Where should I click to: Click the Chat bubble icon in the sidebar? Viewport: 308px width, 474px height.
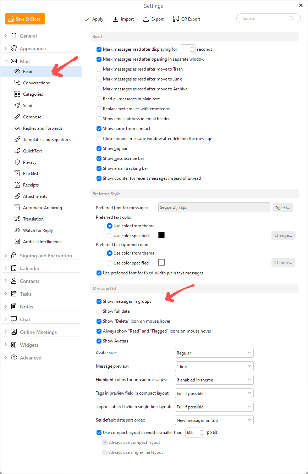pyautogui.click(x=14, y=319)
